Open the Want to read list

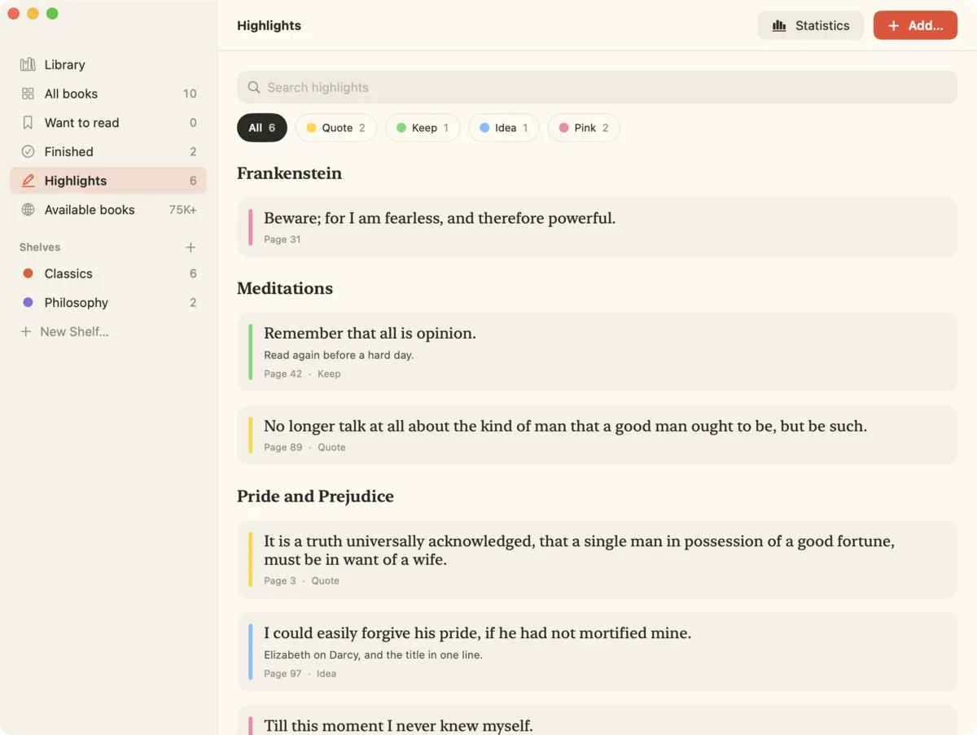point(108,123)
